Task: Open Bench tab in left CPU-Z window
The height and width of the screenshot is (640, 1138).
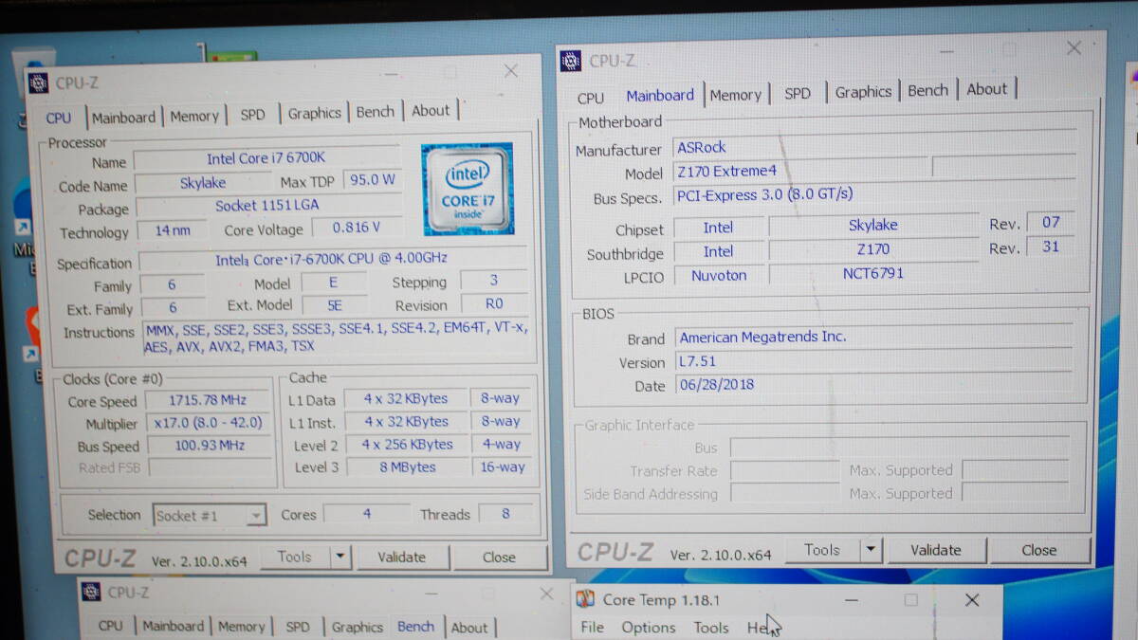Action: click(375, 112)
